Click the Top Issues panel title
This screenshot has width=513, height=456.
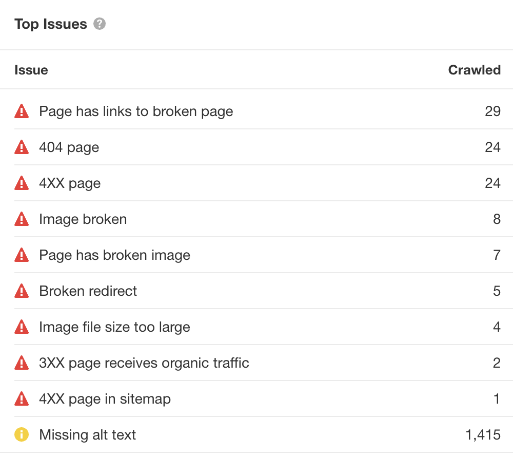tap(51, 24)
